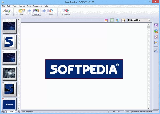Open the Document menu
The image size is (160, 114).
pyautogui.click(x=37, y=6)
